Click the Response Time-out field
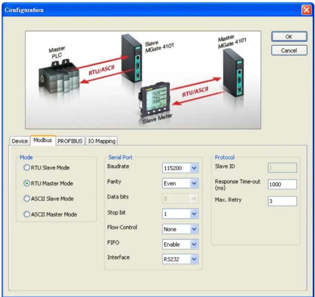Viewport: 315px width, 297px height. pyautogui.click(x=282, y=184)
